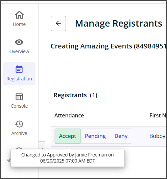Select the Registration calendar icon
Viewport: 167px width, 179px height.
pyautogui.click(x=19, y=69)
